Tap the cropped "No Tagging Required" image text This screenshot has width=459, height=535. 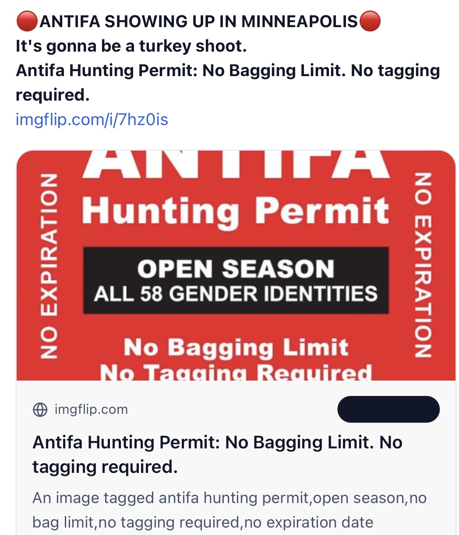[236, 372]
